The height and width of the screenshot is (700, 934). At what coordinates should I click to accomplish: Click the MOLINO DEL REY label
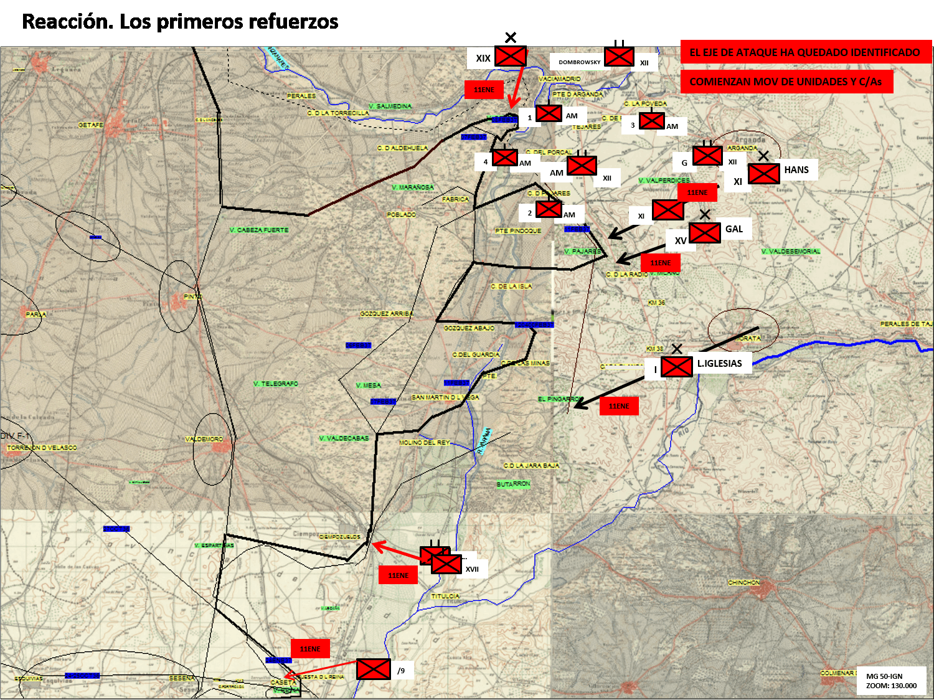click(425, 442)
